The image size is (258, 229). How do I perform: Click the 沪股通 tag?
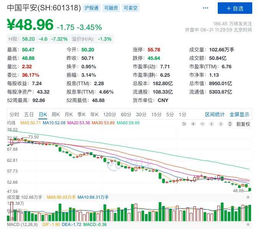(92, 8)
